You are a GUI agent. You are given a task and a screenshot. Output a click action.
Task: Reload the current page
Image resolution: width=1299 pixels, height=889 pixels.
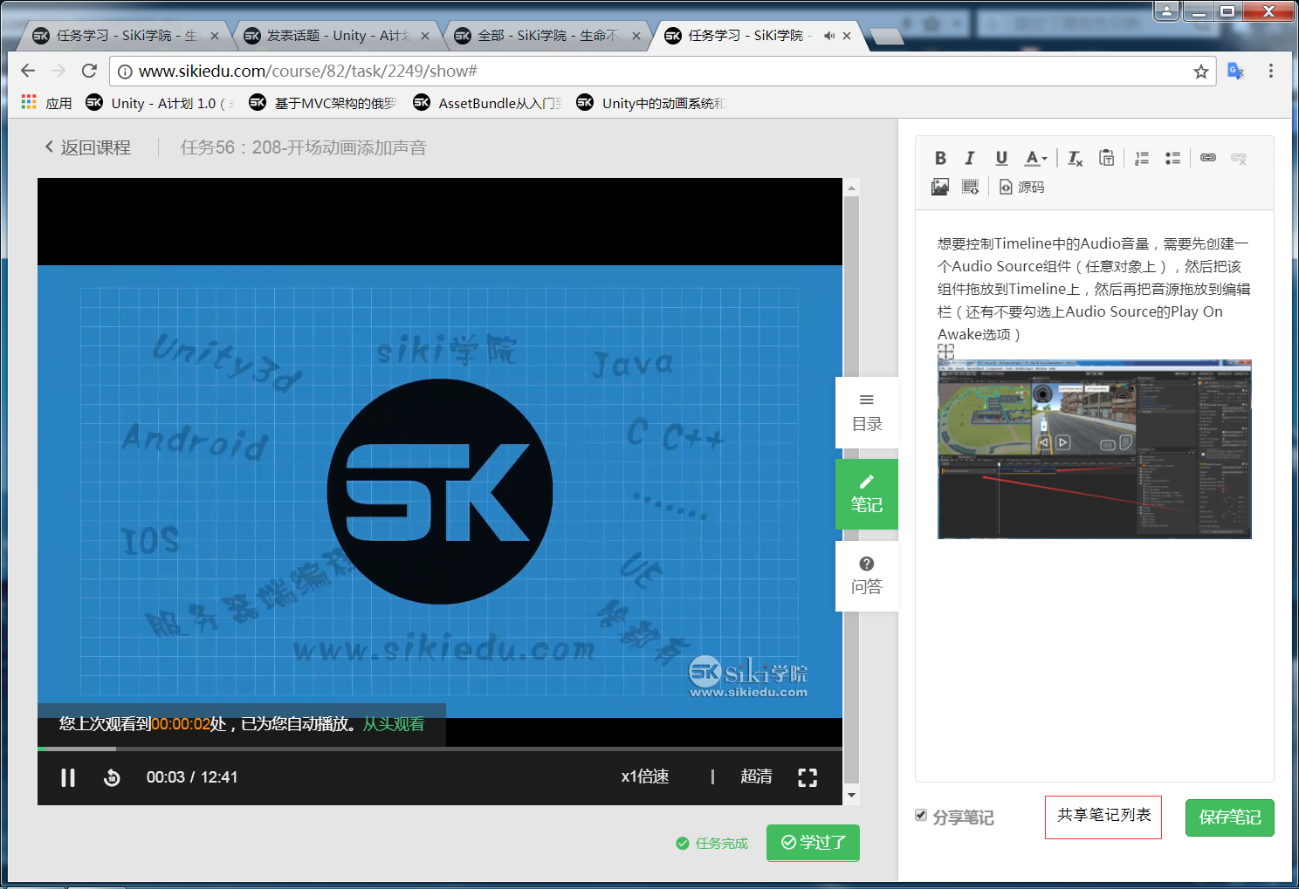coord(89,71)
